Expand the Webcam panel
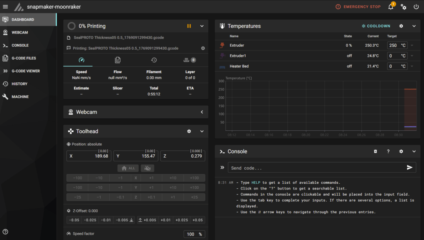Viewport: 424px width, 240px height. [x=202, y=112]
